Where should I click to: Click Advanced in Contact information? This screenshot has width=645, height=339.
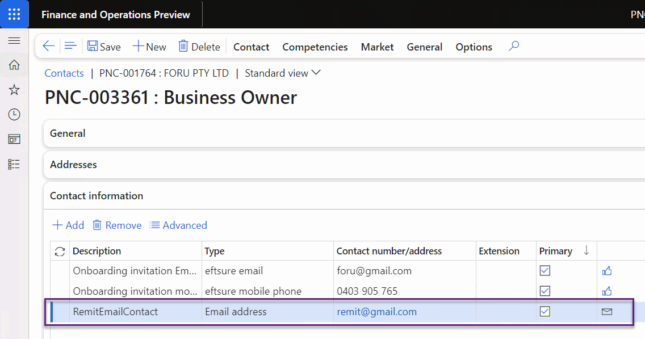(x=178, y=225)
